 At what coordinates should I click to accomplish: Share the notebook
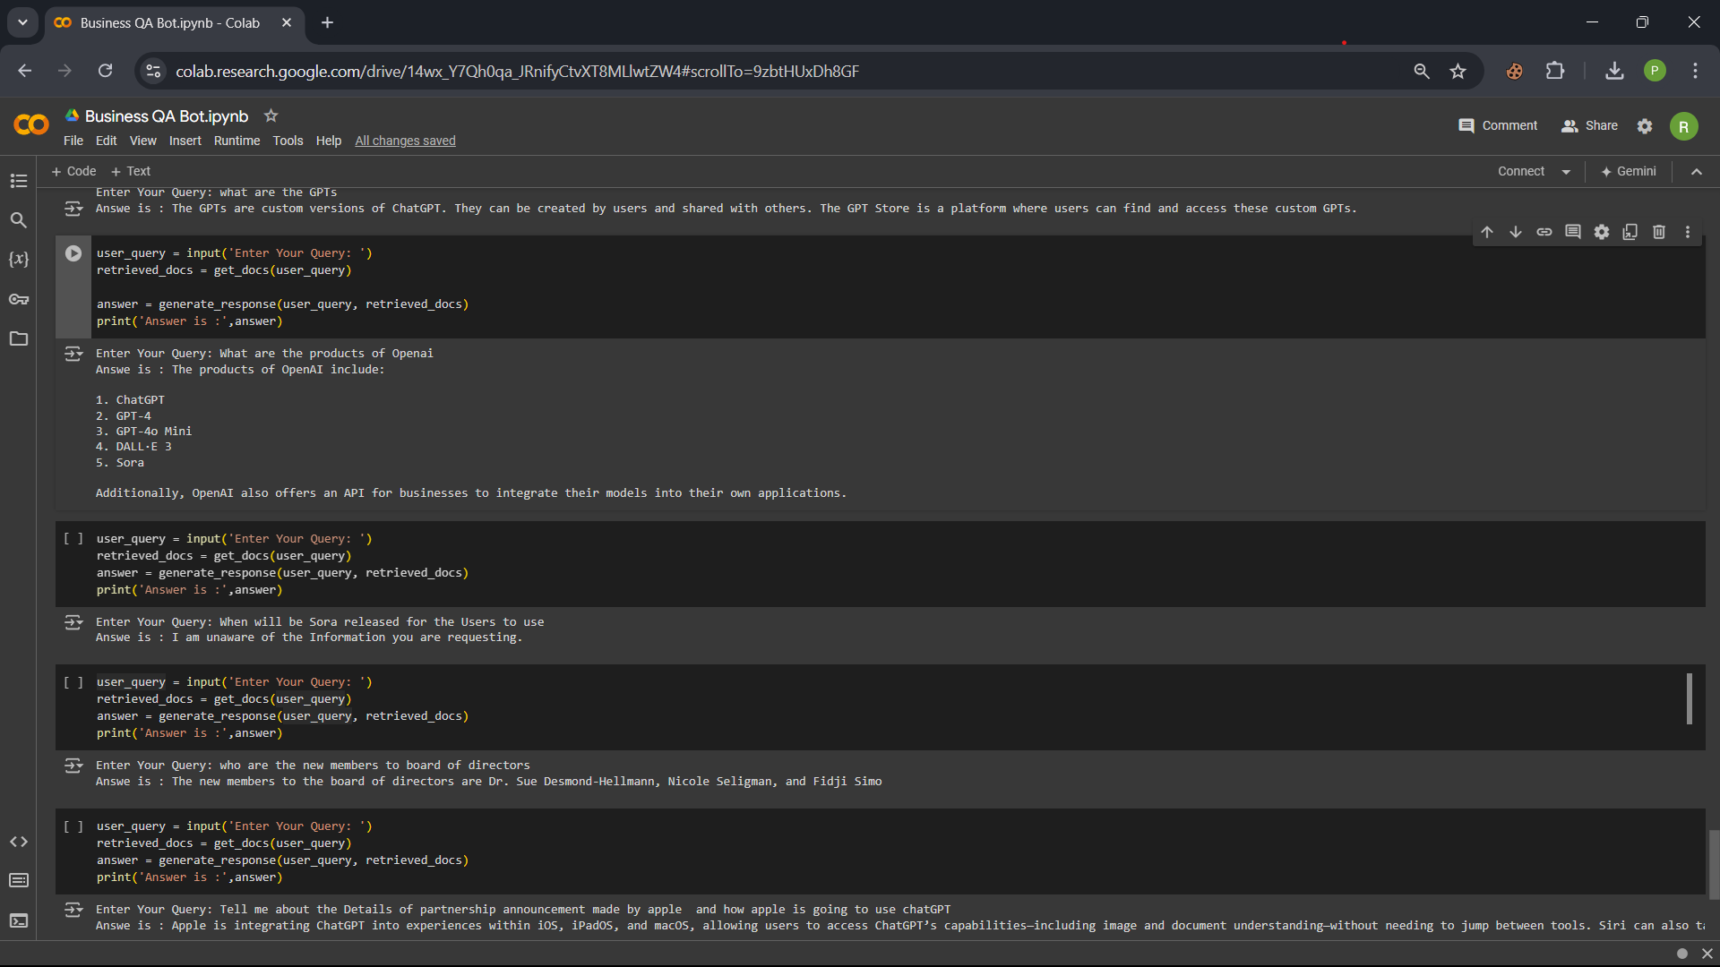1589,125
